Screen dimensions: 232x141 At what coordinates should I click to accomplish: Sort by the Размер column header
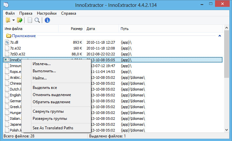[72, 29]
